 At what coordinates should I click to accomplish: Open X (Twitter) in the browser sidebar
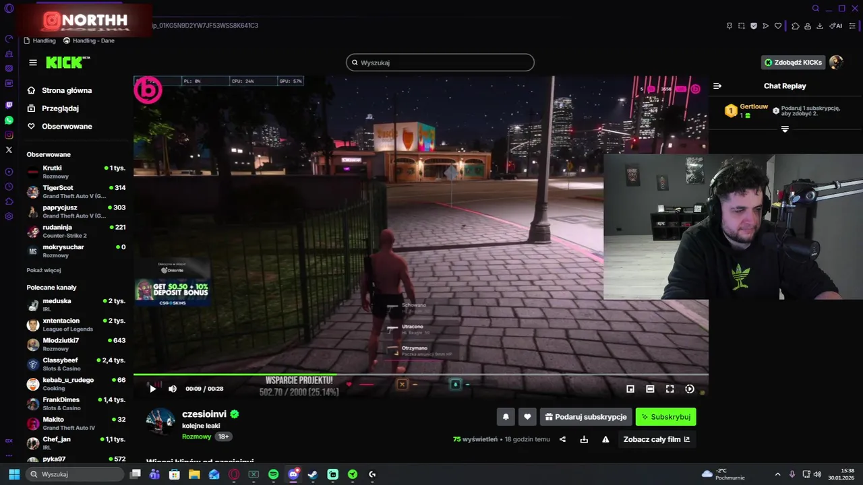[x=9, y=150]
